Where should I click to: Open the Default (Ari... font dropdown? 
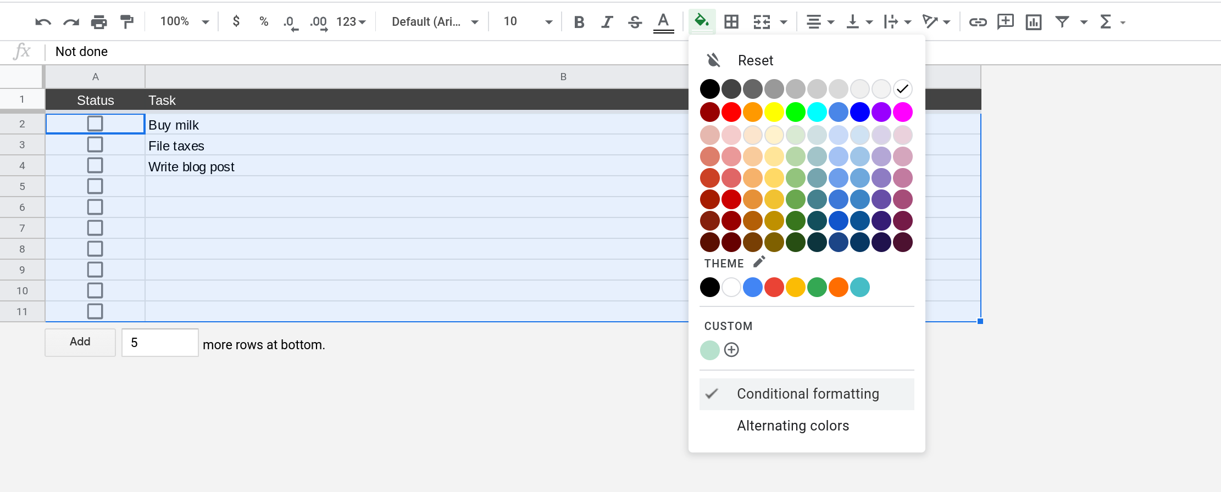[435, 22]
